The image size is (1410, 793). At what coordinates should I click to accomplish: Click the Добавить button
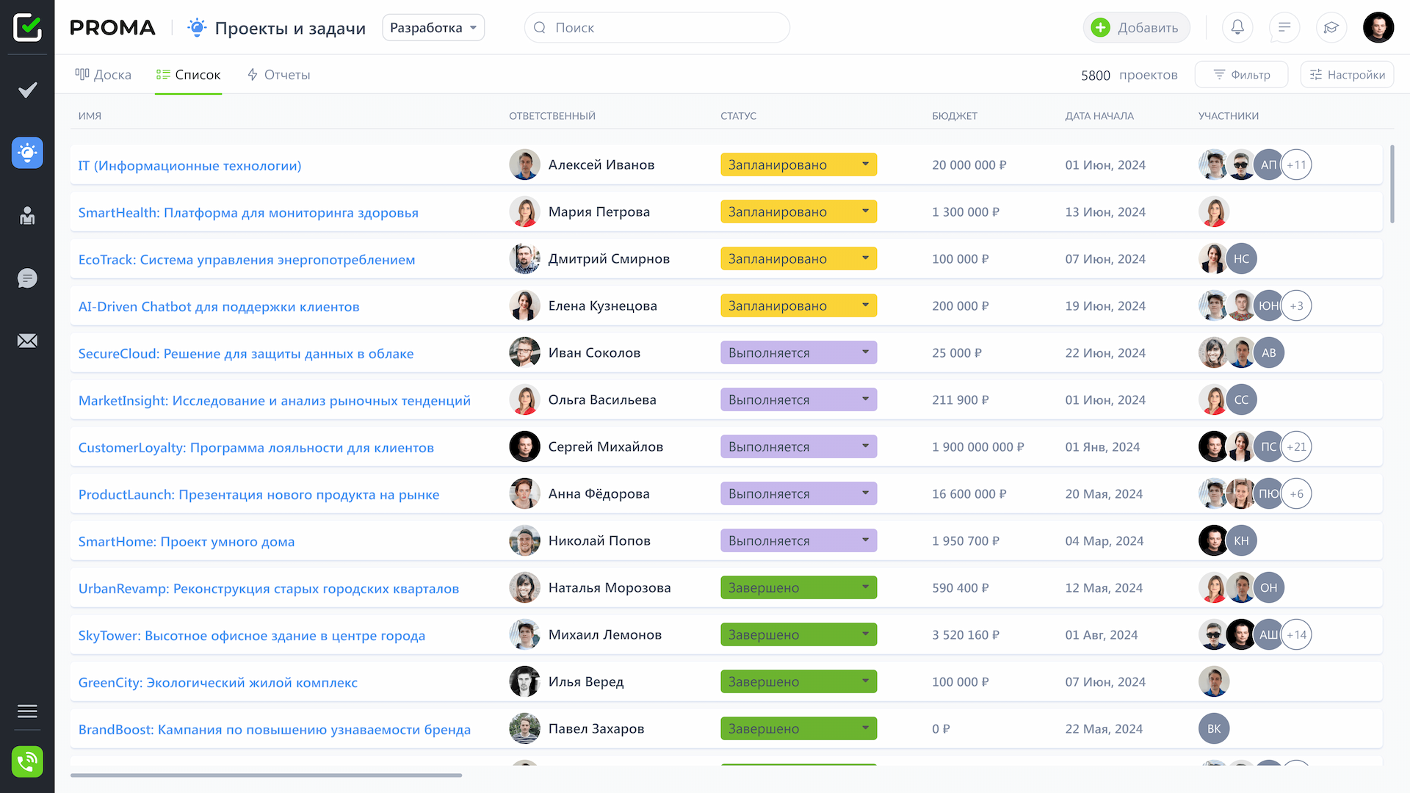coord(1136,27)
